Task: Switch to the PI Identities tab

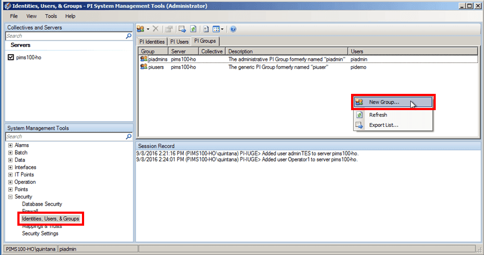Action: pyautogui.click(x=152, y=42)
